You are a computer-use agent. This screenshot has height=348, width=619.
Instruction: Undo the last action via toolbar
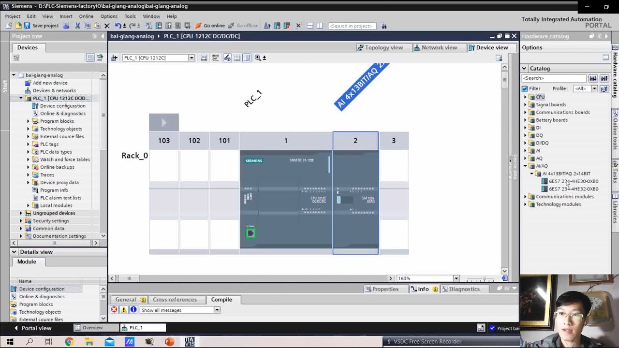pos(118,26)
